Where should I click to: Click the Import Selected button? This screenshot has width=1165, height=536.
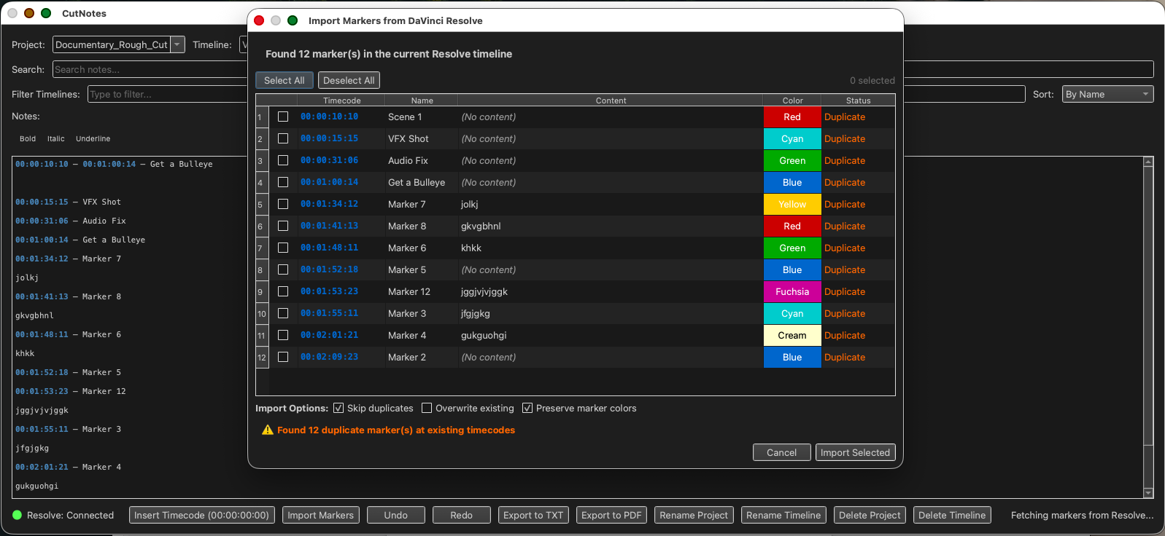[855, 452]
